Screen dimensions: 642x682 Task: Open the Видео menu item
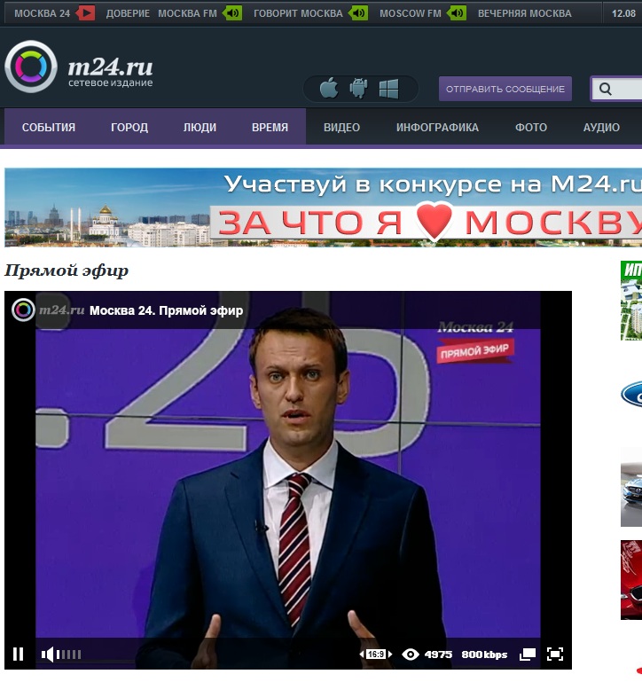[x=341, y=127]
